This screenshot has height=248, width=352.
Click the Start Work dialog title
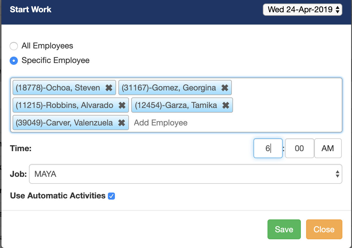(x=30, y=9)
